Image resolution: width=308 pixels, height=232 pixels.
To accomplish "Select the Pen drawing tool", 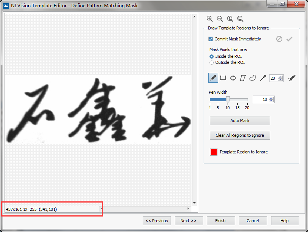I will (x=213, y=78).
